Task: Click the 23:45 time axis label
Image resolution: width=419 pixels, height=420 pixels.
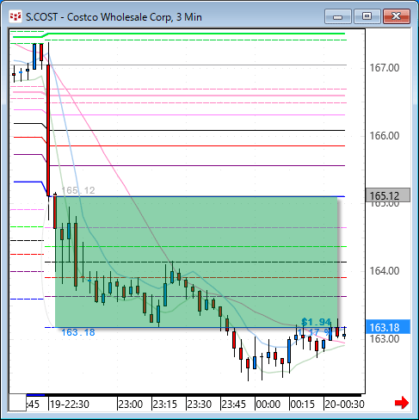Action: [234, 405]
